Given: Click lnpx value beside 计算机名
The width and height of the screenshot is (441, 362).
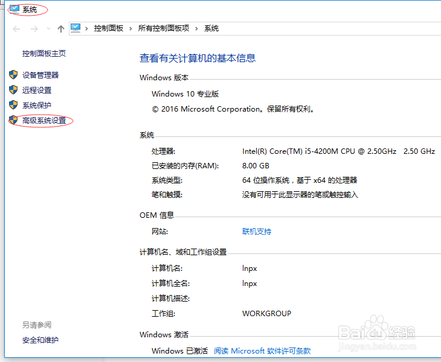Looking at the screenshot, I should coord(249,268).
